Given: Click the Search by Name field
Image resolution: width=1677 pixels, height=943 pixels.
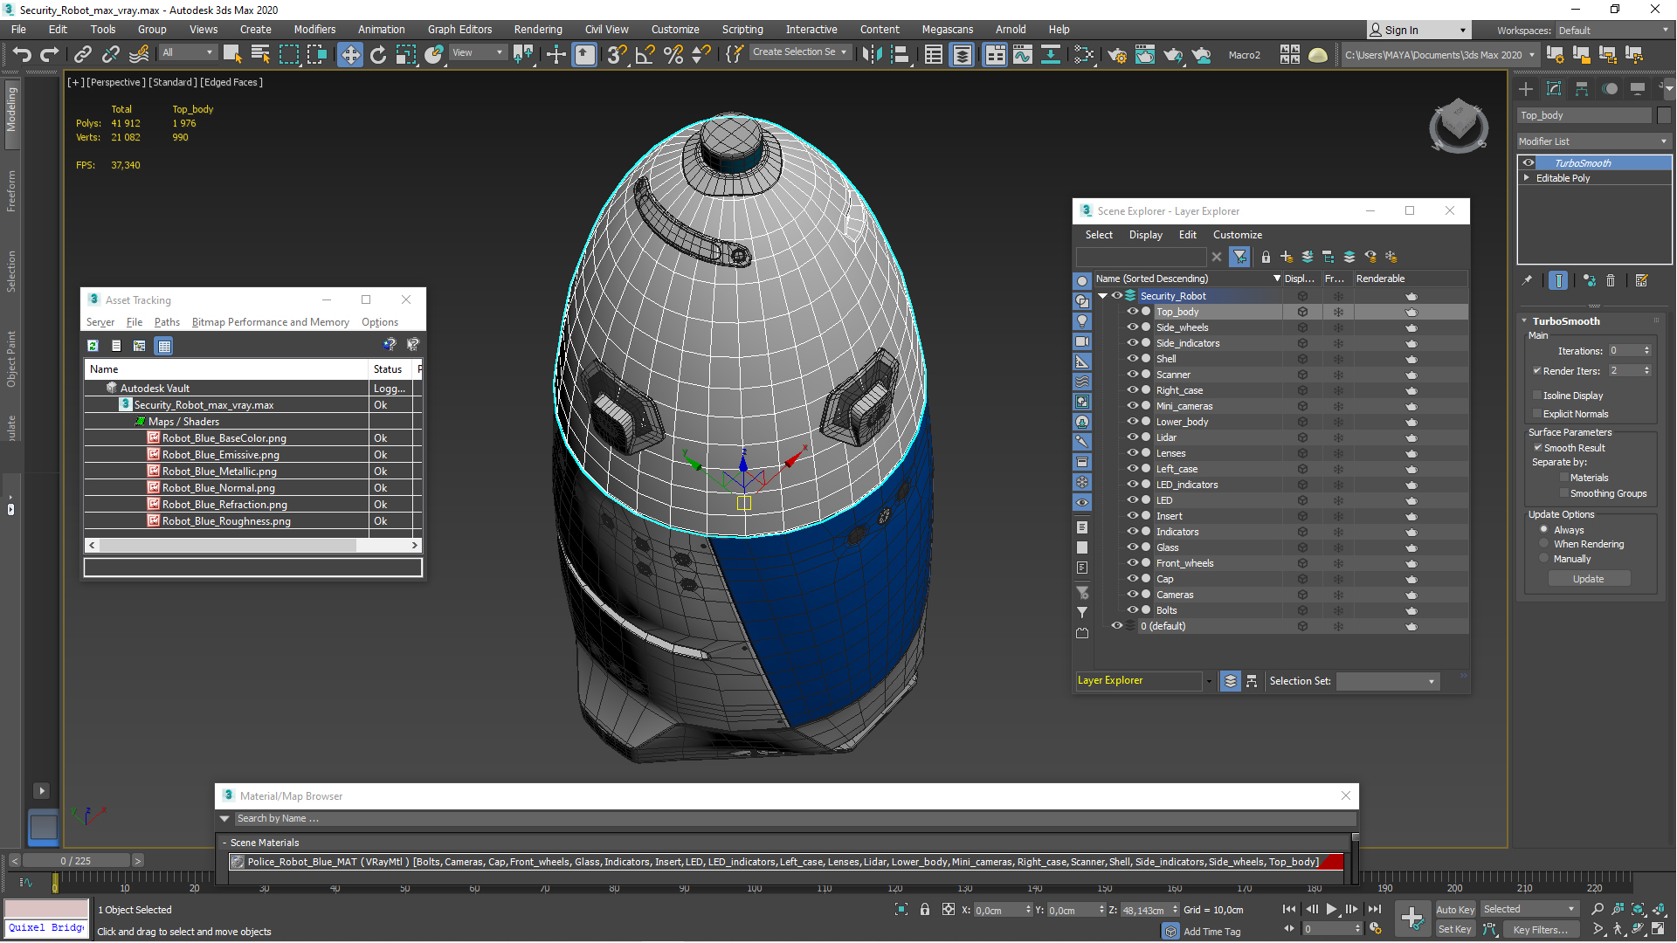Looking at the screenshot, I should (795, 819).
